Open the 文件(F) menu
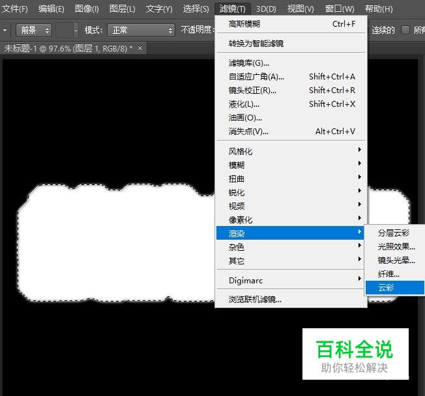Viewport: 425px width, 396px height. point(14,9)
